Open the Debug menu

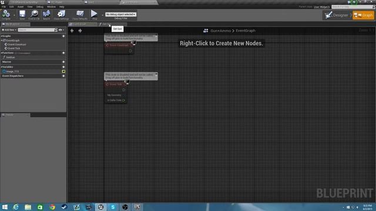pyautogui.click(x=40, y=6)
